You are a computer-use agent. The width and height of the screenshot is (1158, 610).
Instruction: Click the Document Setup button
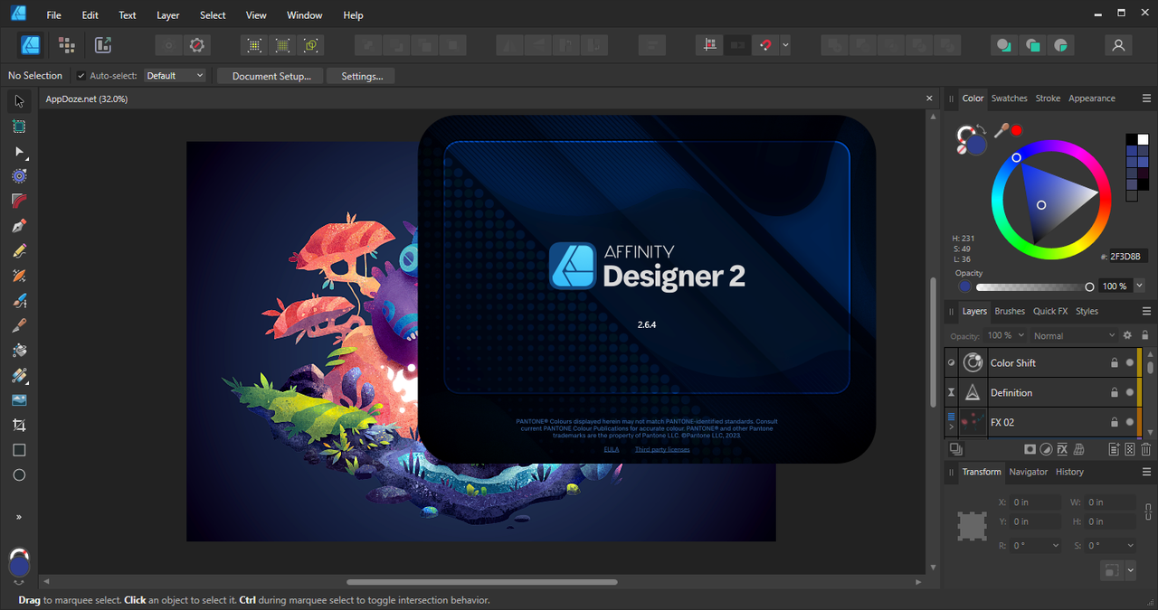(271, 76)
